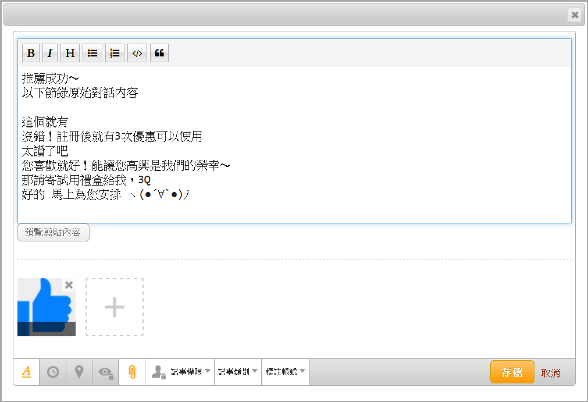Click the 取消 cancel link

[x=550, y=373]
